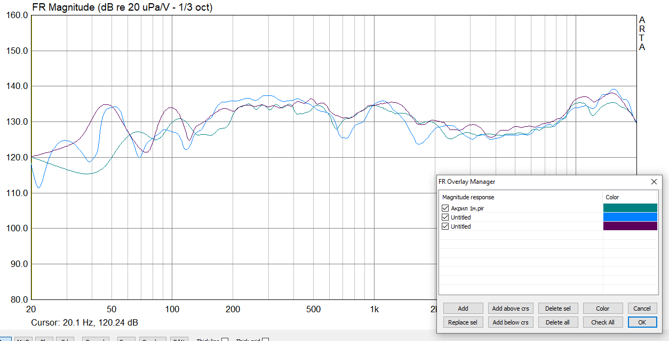Click Check All button
Image resolution: width=669 pixels, height=341 pixels.
(603, 322)
